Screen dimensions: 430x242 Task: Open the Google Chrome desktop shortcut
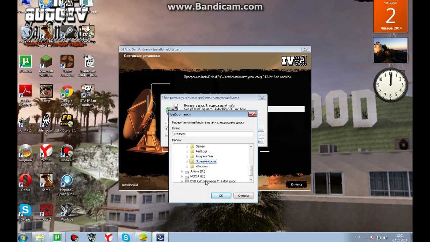pos(67,95)
